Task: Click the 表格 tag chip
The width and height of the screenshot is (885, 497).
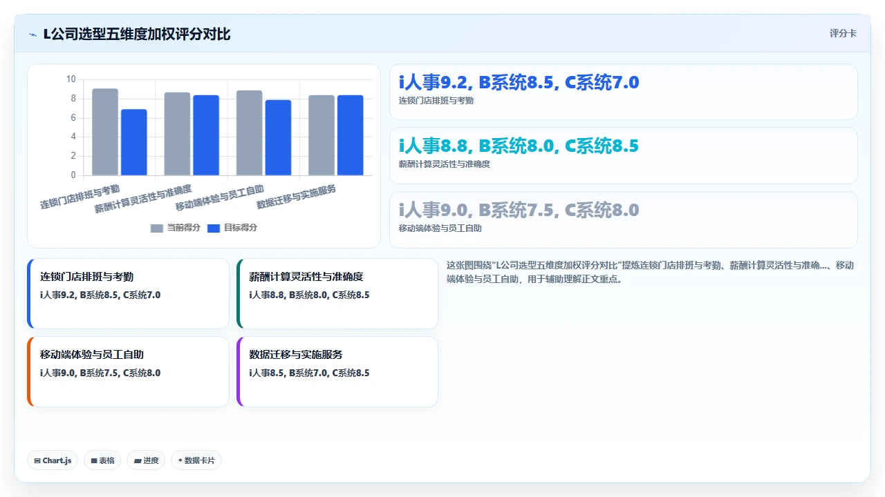Action: click(102, 460)
